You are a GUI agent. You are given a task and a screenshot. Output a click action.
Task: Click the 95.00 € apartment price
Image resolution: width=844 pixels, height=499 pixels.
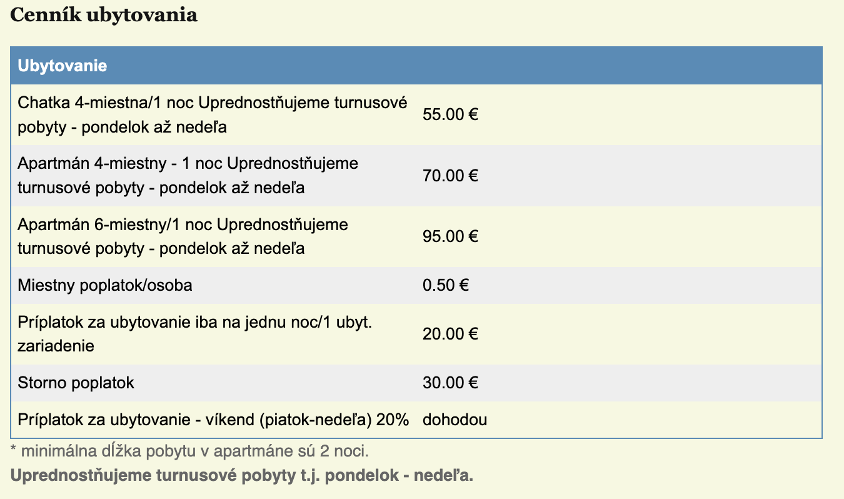(450, 236)
